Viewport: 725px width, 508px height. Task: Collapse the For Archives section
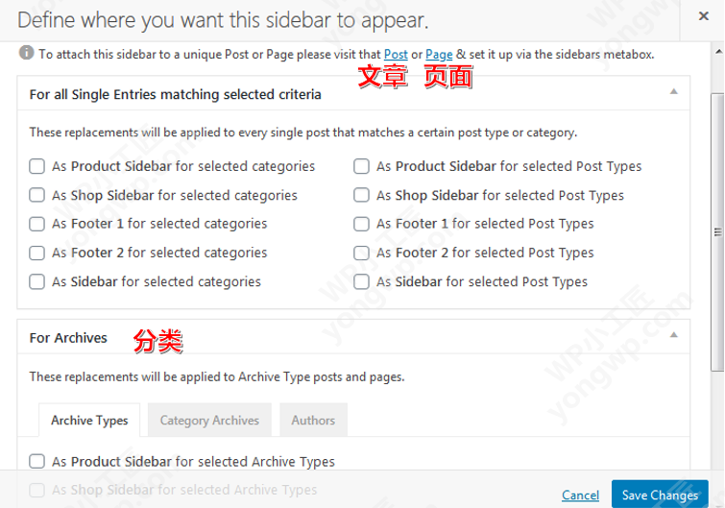[673, 335]
